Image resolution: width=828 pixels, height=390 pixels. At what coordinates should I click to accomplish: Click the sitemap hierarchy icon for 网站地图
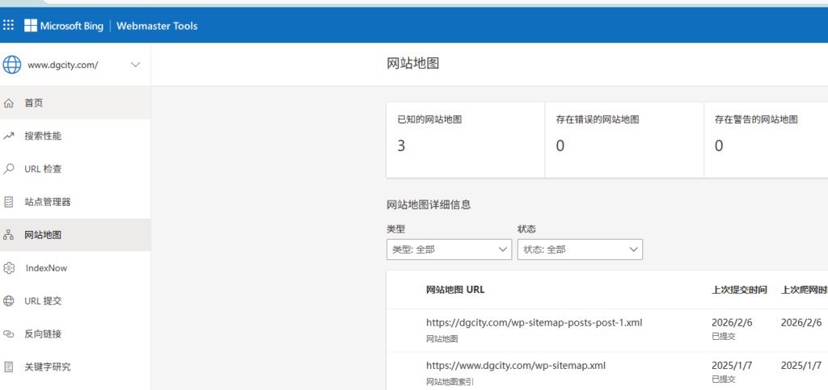coord(8,235)
